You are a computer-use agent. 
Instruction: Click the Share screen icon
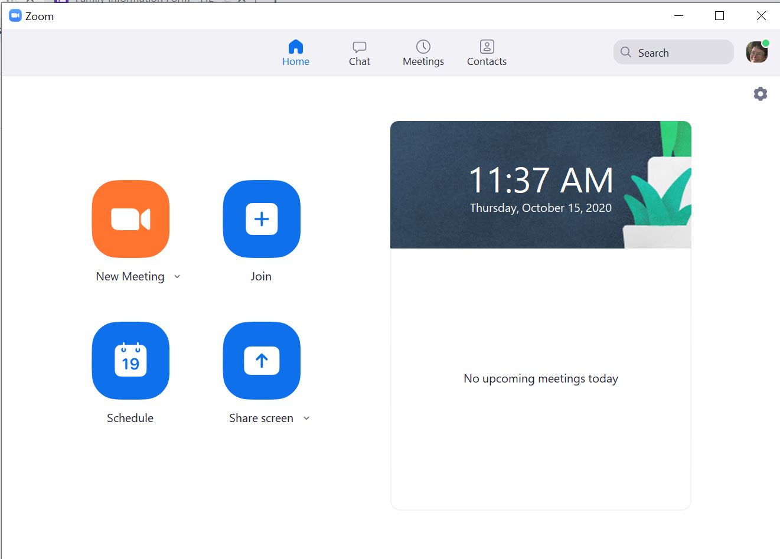(261, 361)
